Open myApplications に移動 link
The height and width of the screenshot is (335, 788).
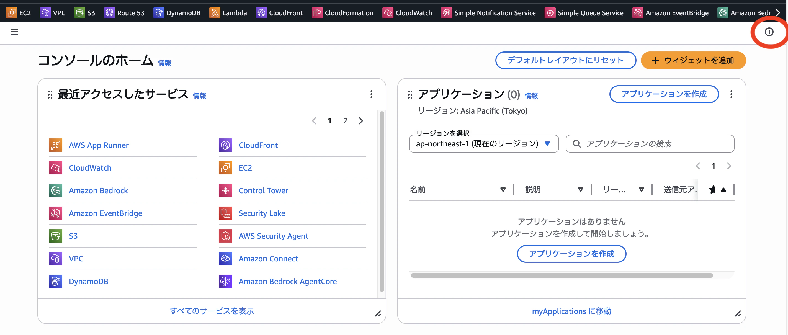pos(571,311)
